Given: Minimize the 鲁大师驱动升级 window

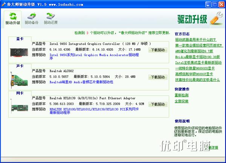Looking at the screenshot, I should 208,5.
